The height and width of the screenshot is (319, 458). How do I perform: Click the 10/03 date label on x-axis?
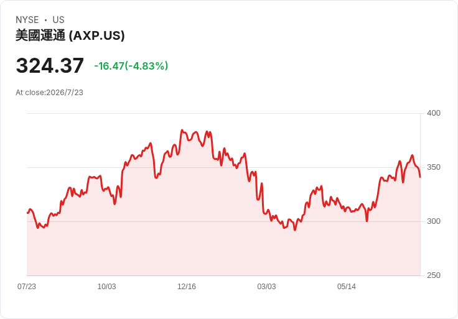click(106, 287)
